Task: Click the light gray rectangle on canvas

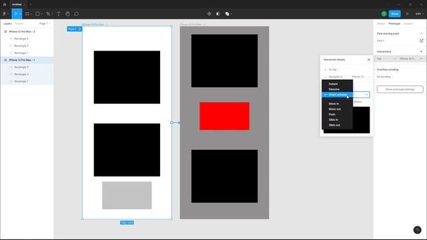Action: pyautogui.click(x=127, y=195)
